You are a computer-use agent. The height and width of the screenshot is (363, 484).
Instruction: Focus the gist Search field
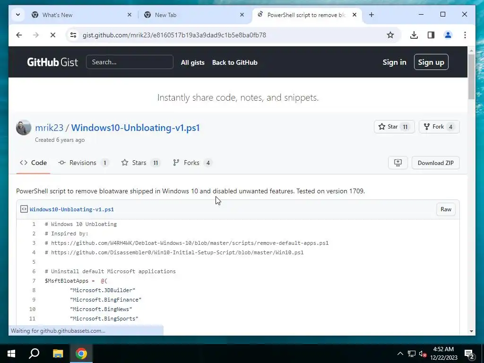coord(130,62)
